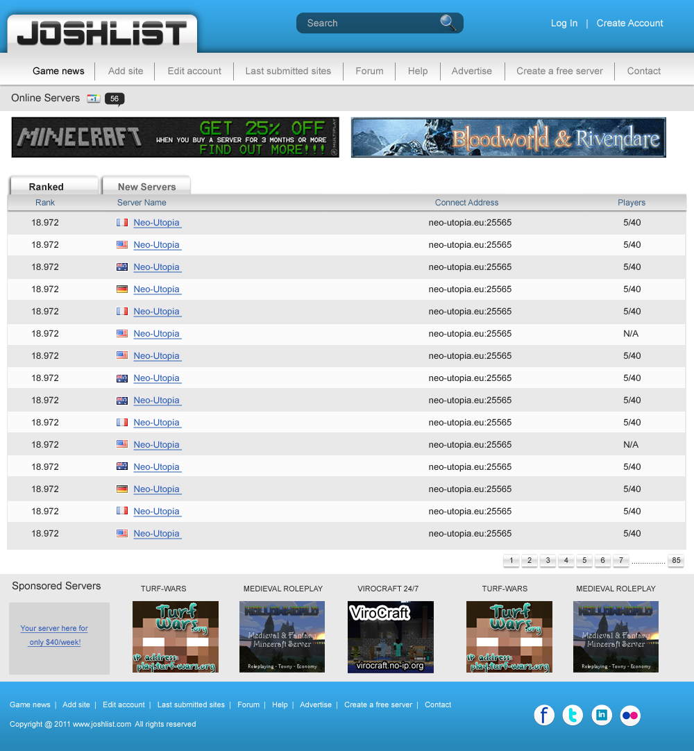Click the copyright www.joshlist.com text
Screen dimensions: 694x751
click(x=101, y=724)
